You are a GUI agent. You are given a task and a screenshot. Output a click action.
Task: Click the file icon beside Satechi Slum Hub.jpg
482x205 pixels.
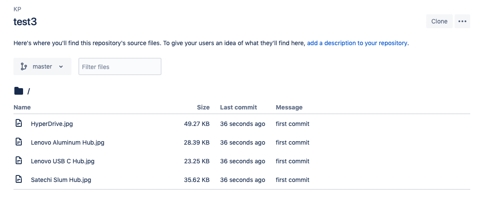tap(19, 180)
